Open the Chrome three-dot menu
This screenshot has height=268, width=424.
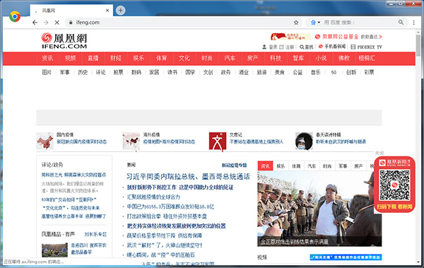[x=413, y=23]
